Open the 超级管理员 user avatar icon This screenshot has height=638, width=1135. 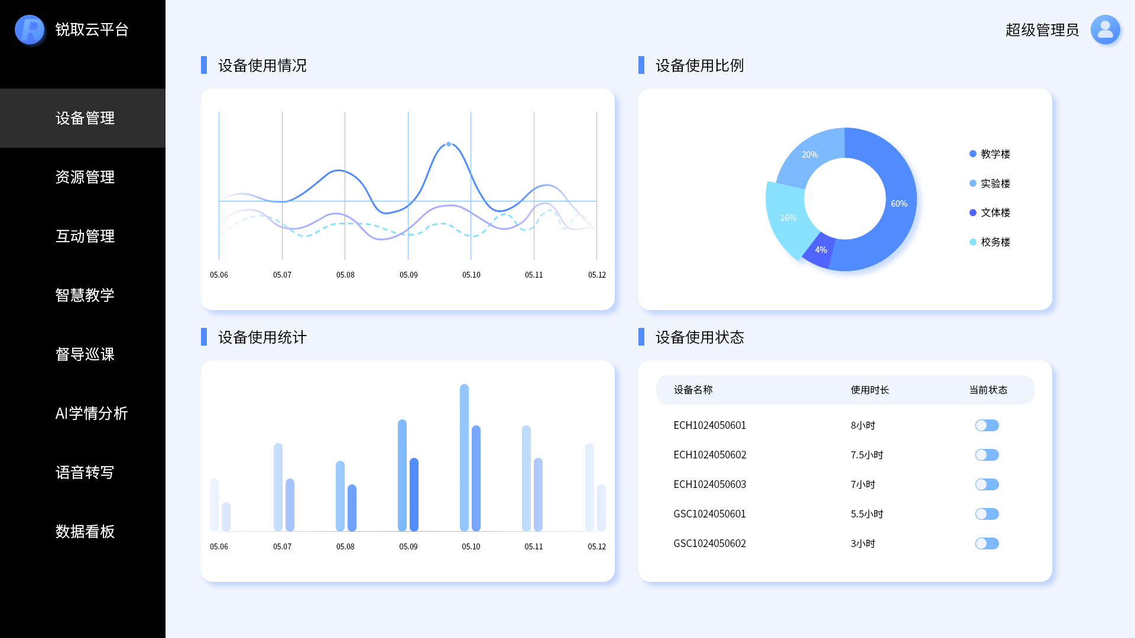tap(1105, 30)
